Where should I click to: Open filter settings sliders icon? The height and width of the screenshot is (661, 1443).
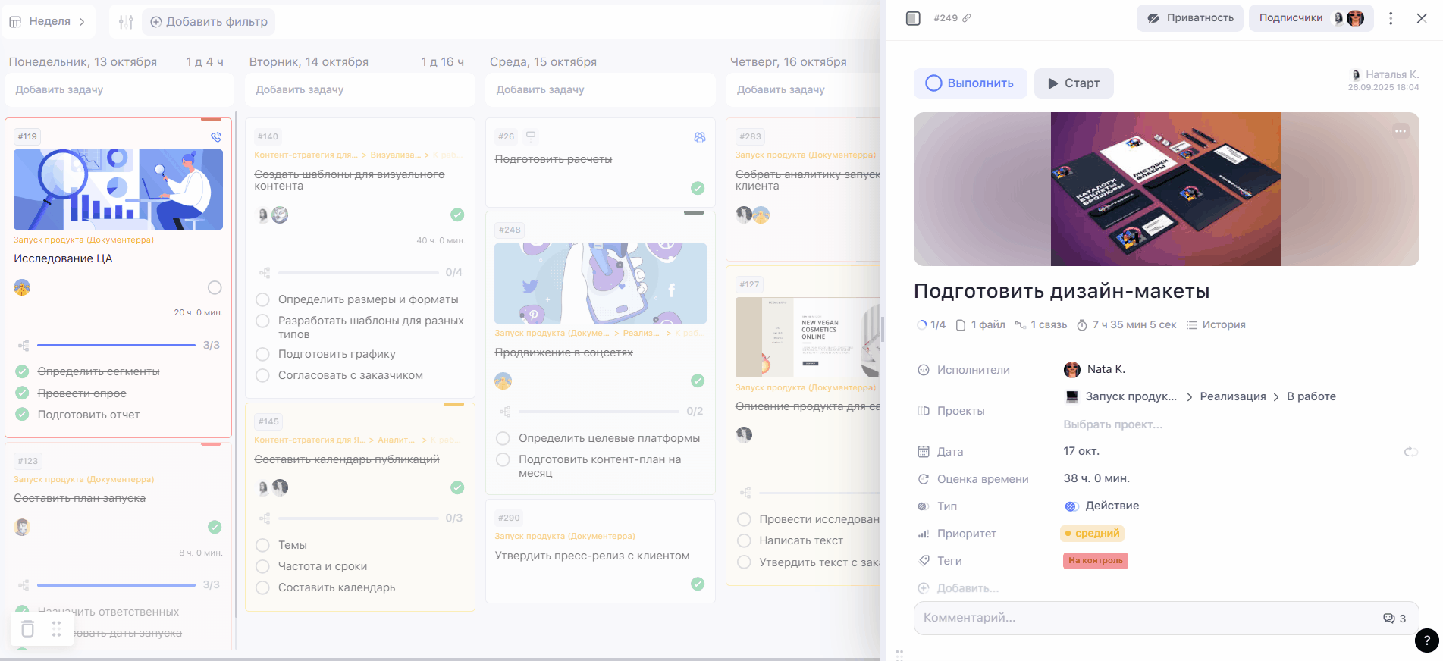coord(126,22)
